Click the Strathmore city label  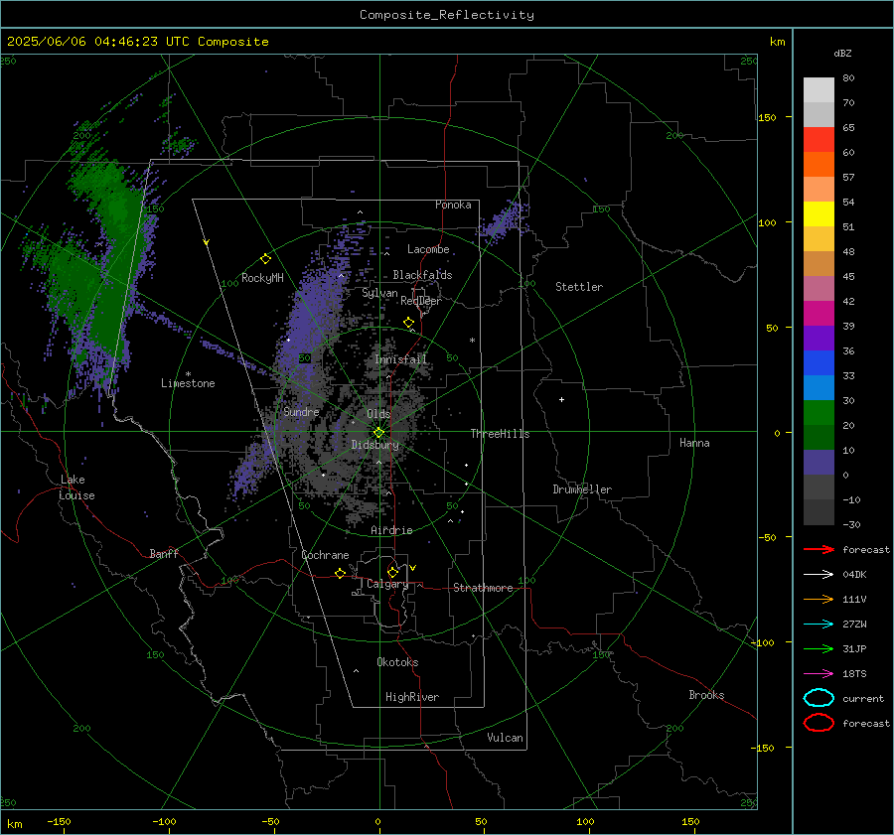[x=483, y=588]
